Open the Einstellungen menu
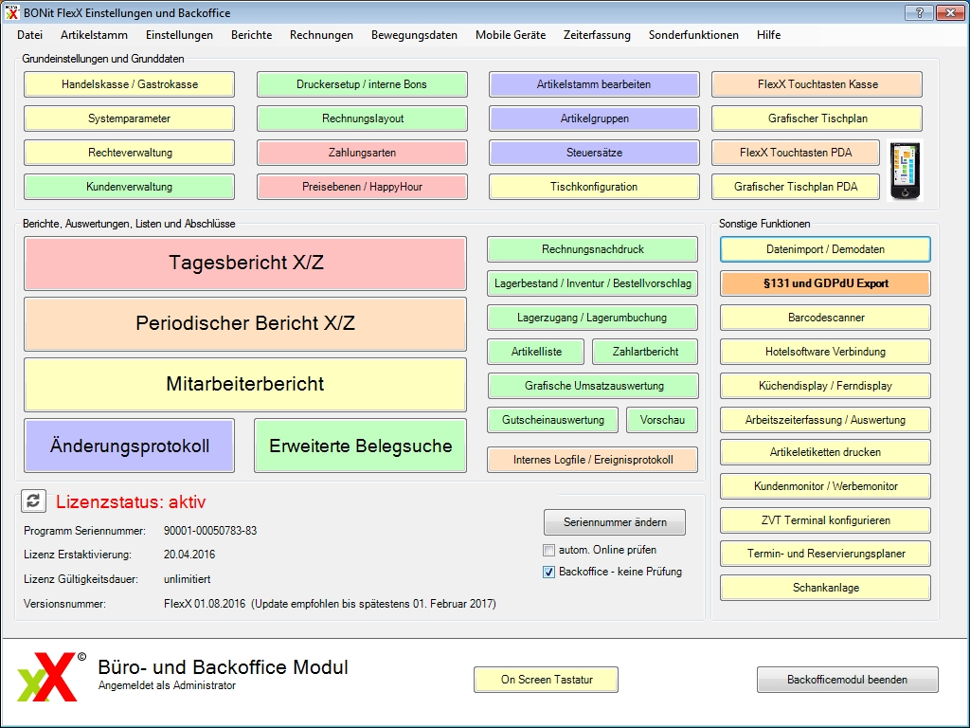Screen dimensions: 970x728 click(x=179, y=35)
